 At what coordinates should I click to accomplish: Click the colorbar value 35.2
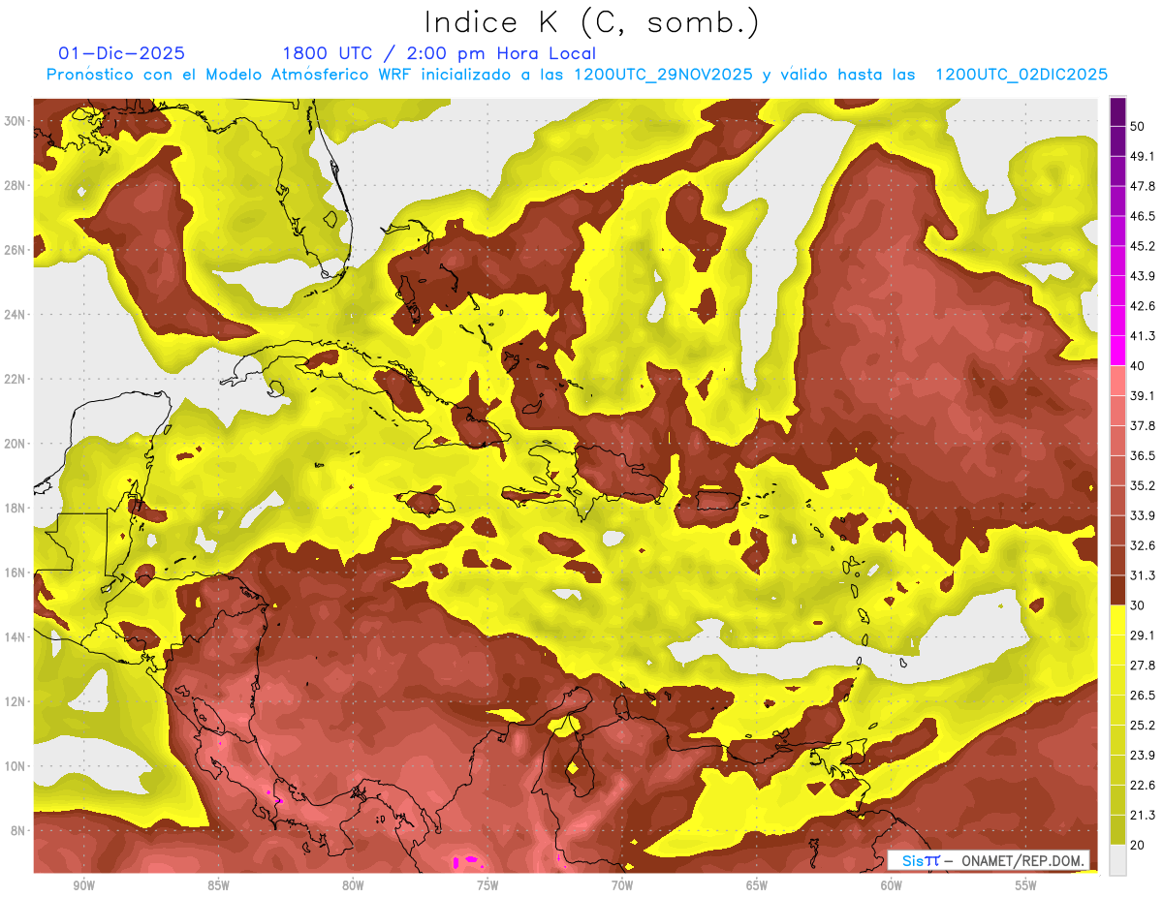1143,485
